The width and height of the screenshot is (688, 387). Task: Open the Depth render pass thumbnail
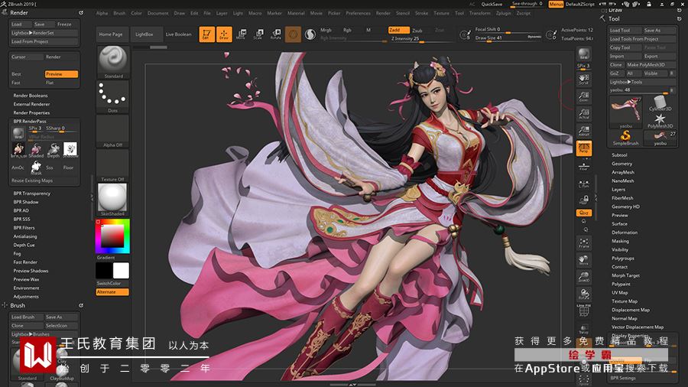coord(53,150)
